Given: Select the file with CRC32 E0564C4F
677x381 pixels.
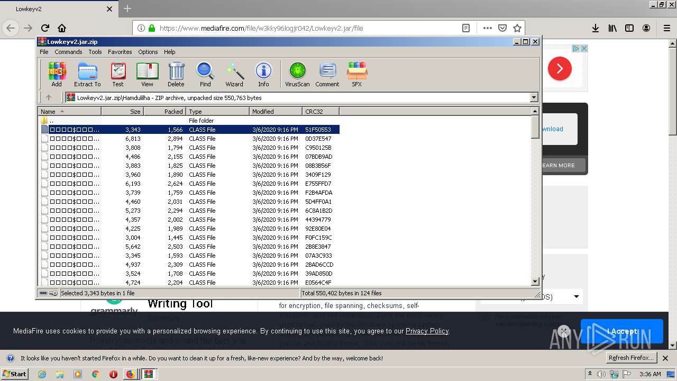Looking at the screenshot, I should (x=189, y=283).
